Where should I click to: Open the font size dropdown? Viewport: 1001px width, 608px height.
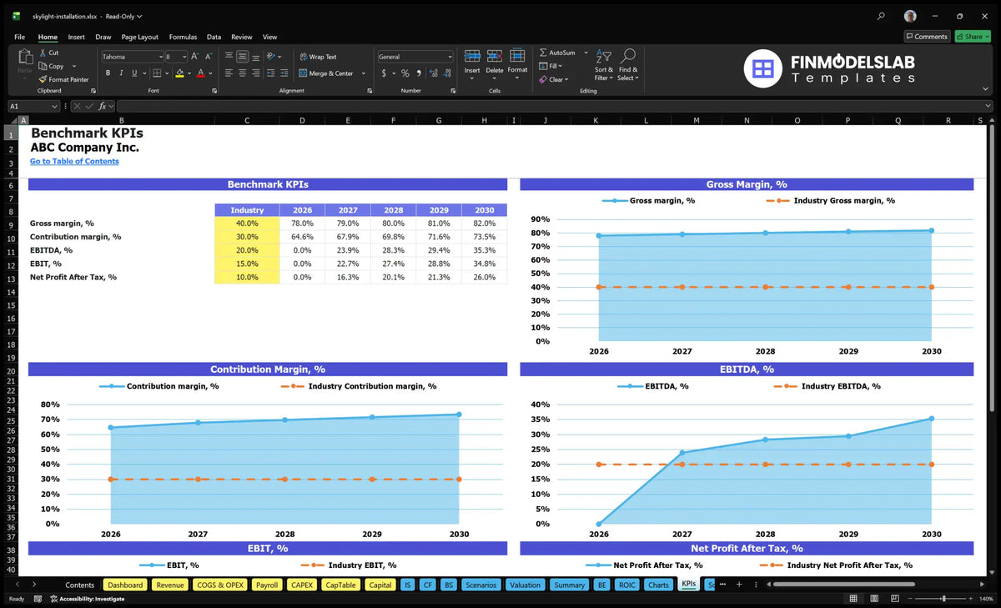coord(184,57)
